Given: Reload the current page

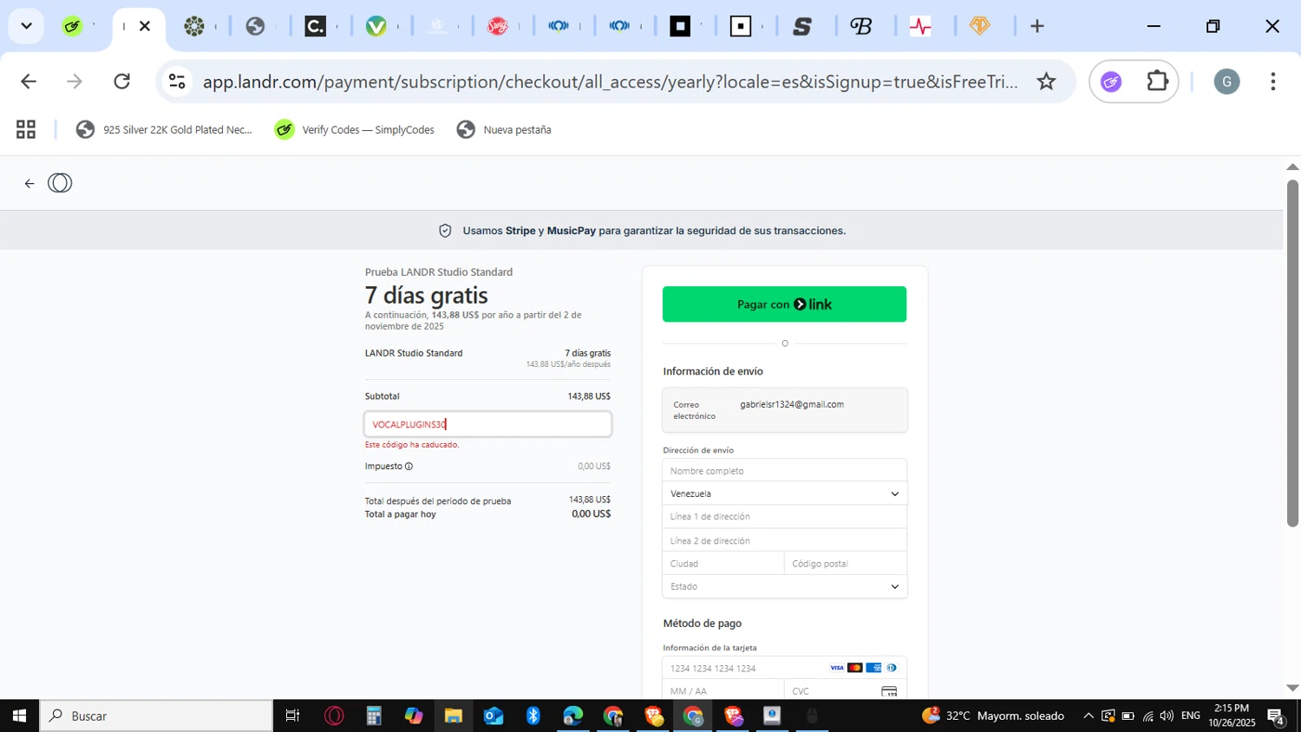Looking at the screenshot, I should coord(122,82).
